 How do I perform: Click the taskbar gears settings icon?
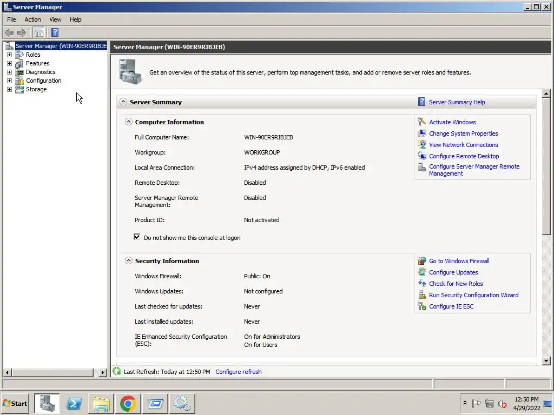tap(182, 403)
